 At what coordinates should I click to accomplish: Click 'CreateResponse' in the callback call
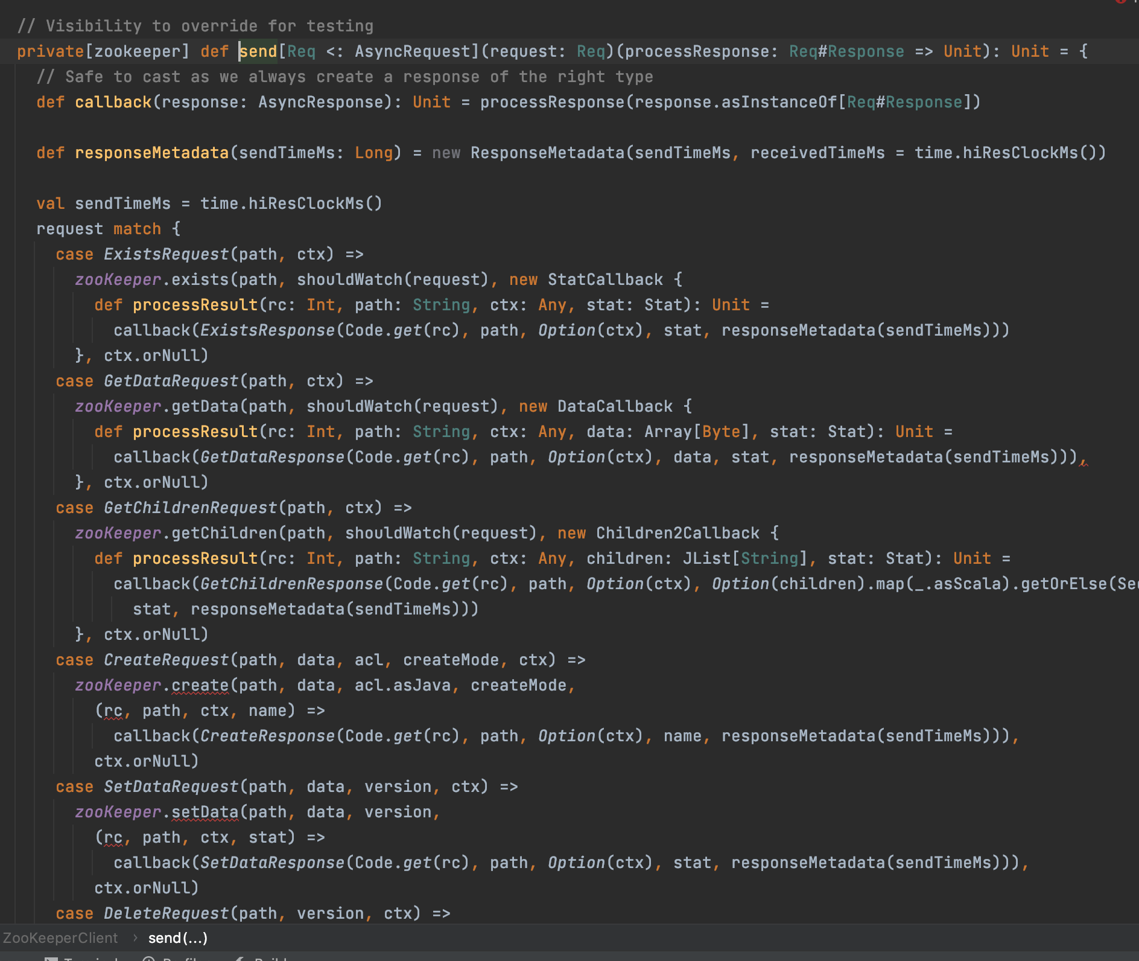[x=268, y=736]
